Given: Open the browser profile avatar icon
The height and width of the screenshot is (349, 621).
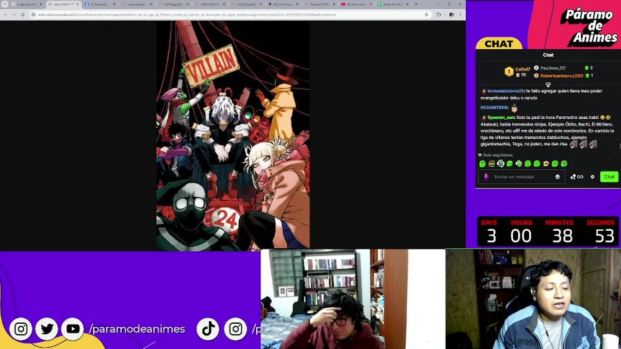Looking at the screenshot, I should (451, 15).
